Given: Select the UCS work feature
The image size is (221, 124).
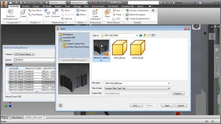Looking at the screenshot, I should [x=116, y=19].
